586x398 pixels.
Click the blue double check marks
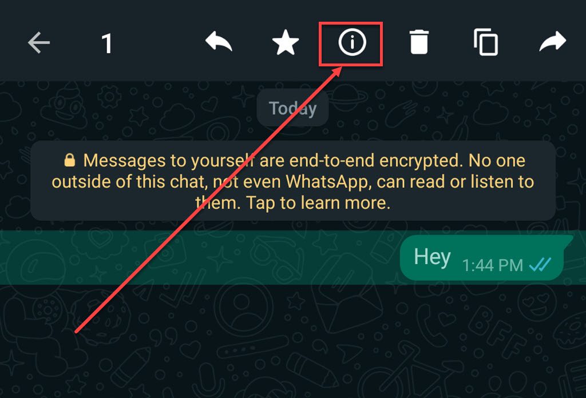pyautogui.click(x=540, y=265)
